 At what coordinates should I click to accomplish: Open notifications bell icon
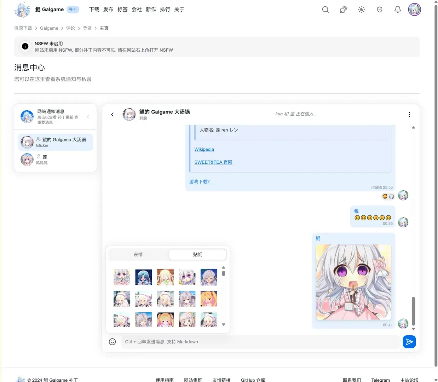pos(398,10)
